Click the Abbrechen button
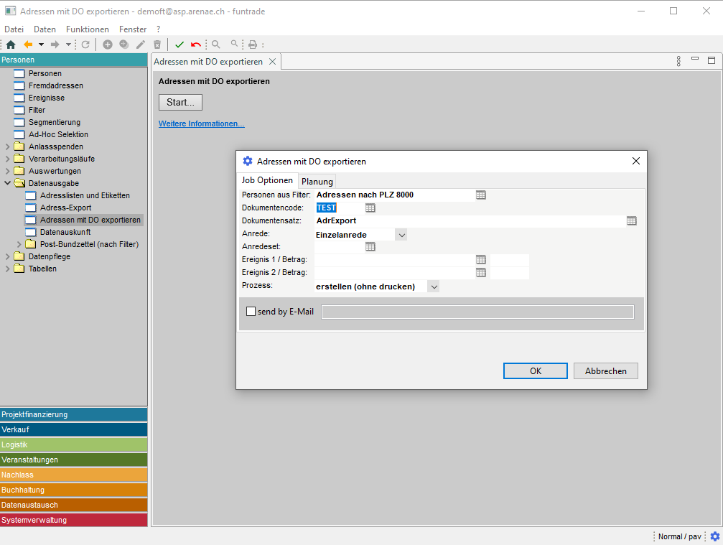Screen dimensions: 723x545 (x=605, y=371)
